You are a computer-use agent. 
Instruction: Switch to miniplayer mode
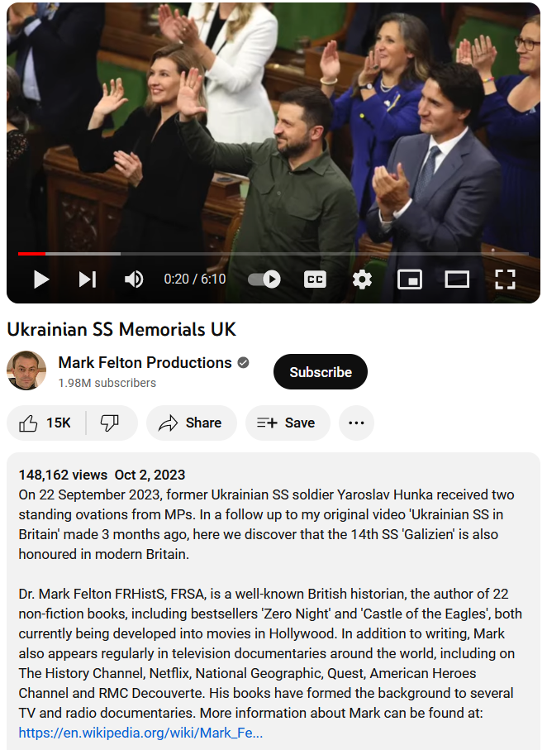(x=409, y=279)
